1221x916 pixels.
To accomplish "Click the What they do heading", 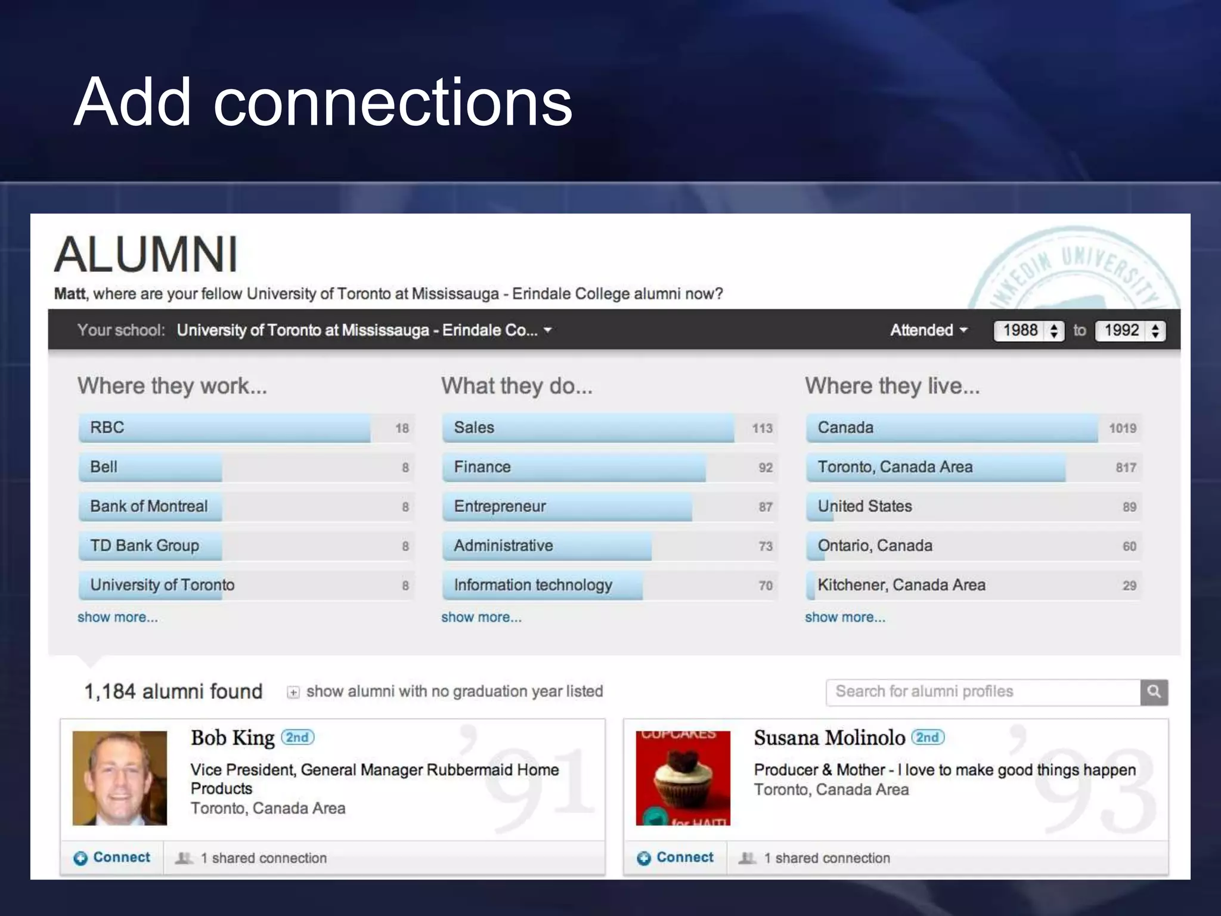I will [517, 386].
